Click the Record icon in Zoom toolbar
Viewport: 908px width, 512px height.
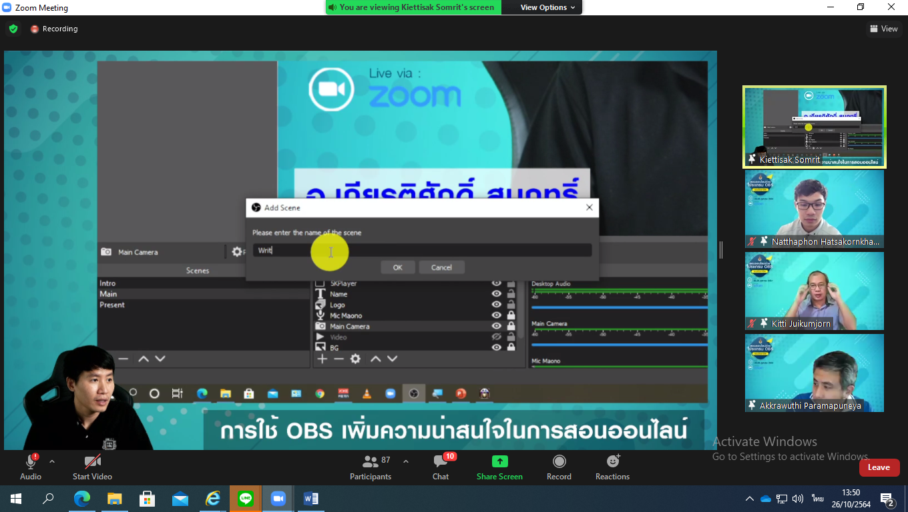tap(559, 461)
